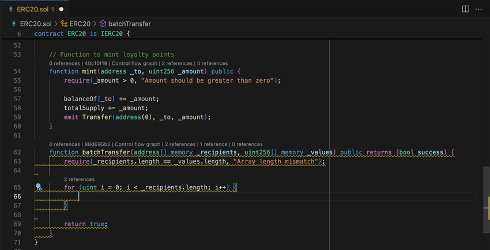The height and width of the screenshot is (250, 490).
Task: Expand the batchTransfer breadcrumb item
Action: (130, 24)
